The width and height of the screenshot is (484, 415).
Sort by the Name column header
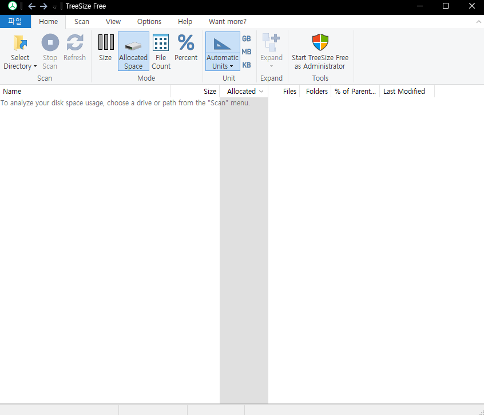(85, 92)
